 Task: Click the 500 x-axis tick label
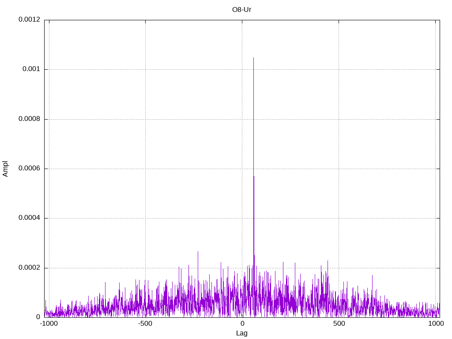coord(339,324)
